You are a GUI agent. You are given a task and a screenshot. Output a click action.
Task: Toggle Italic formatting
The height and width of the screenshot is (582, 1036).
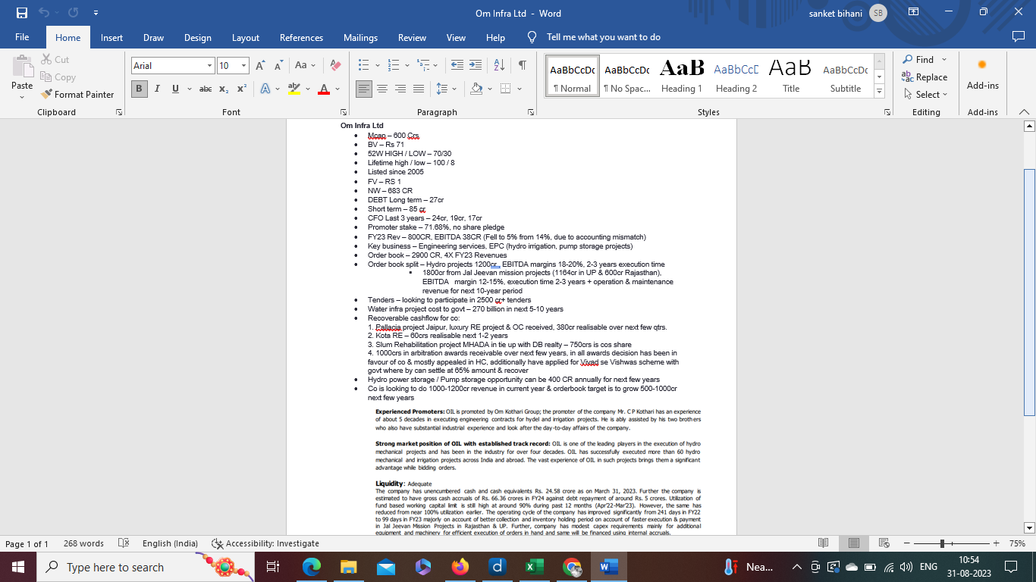point(157,89)
